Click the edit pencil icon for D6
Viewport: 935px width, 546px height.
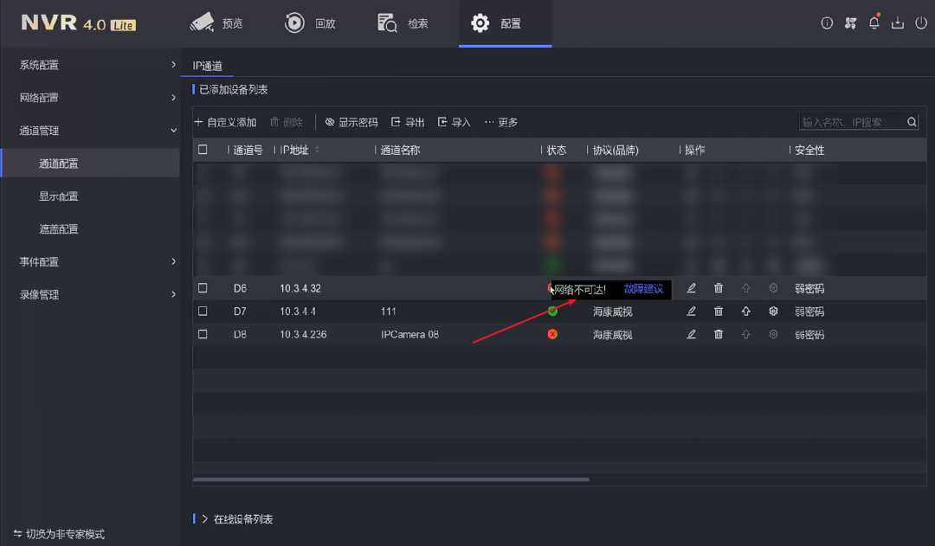691,288
